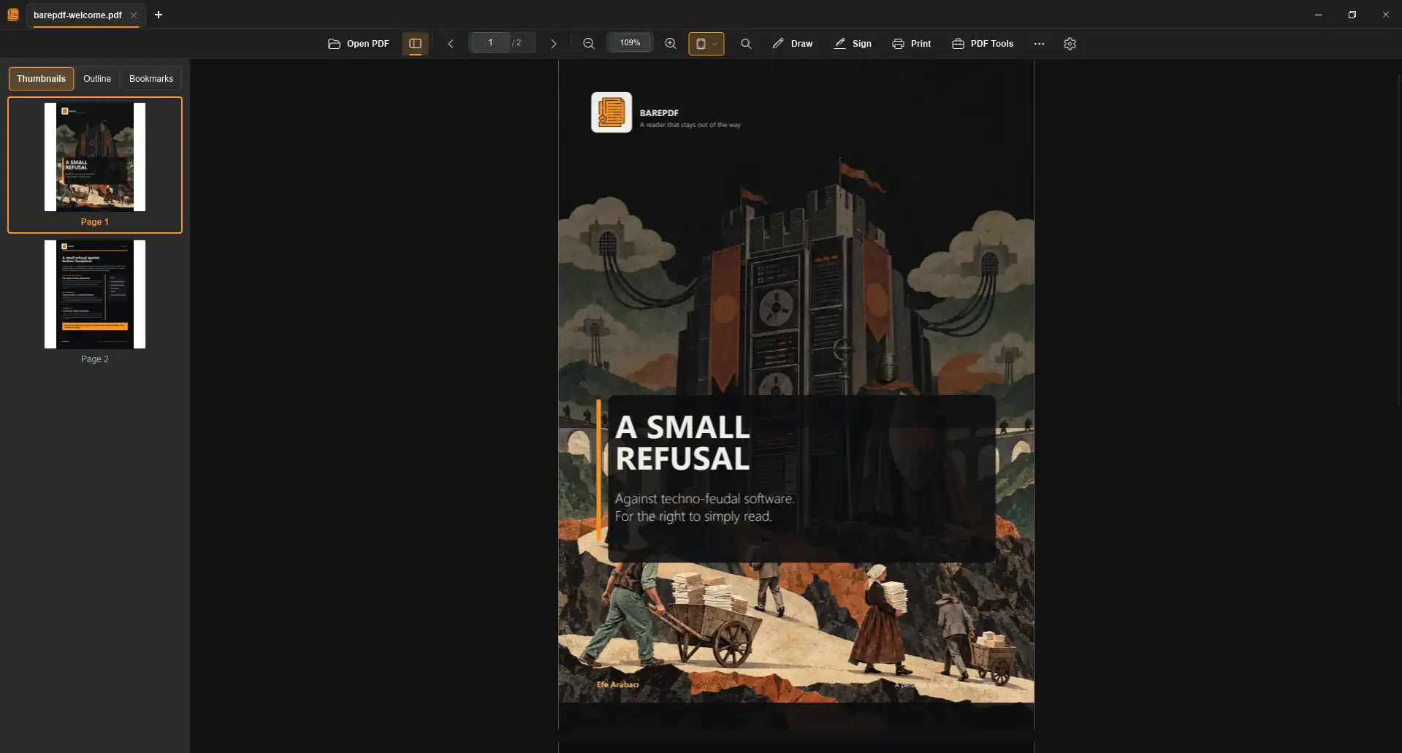Toggle the sidebar panel icon
The image size is (1402, 753).
pyautogui.click(x=415, y=44)
